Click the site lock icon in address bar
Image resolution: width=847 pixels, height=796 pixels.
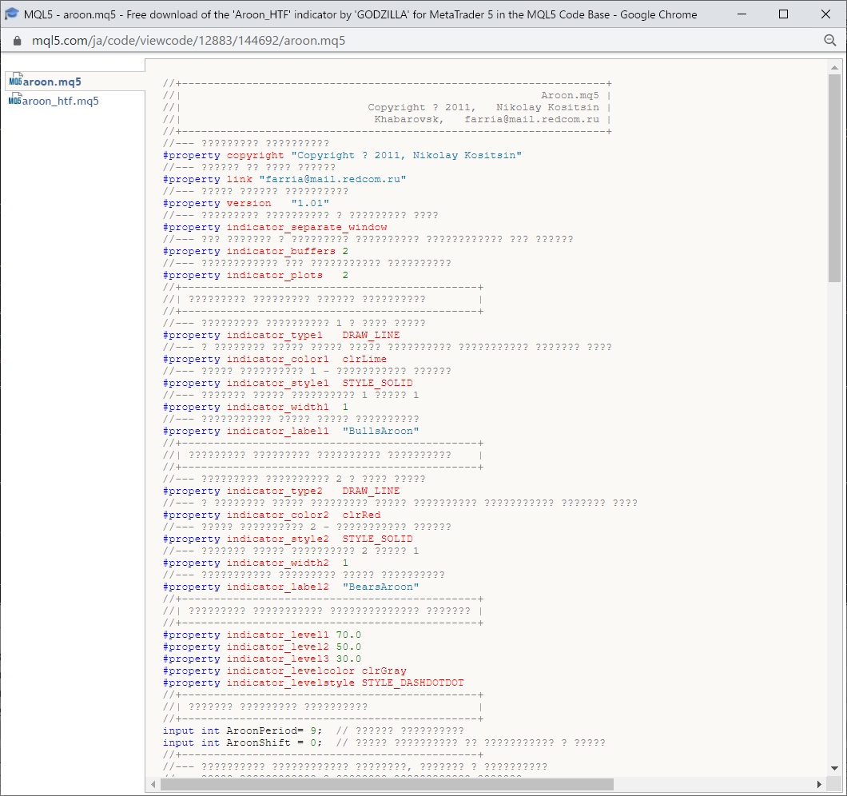pos(17,41)
